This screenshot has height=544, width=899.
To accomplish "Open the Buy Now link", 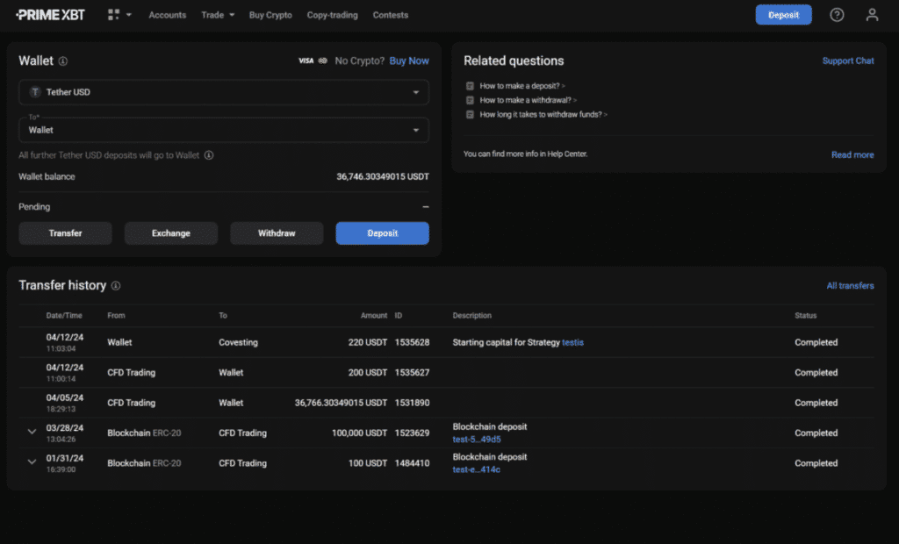I will click(409, 61).
